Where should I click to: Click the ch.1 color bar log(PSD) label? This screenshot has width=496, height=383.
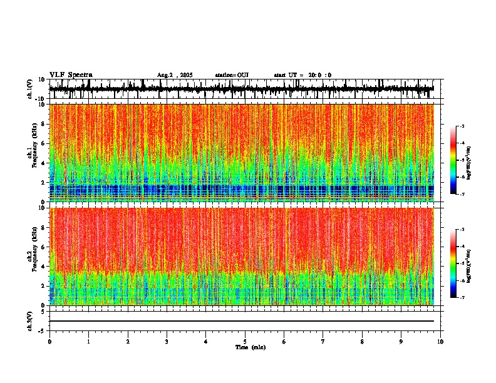[468, 163]
